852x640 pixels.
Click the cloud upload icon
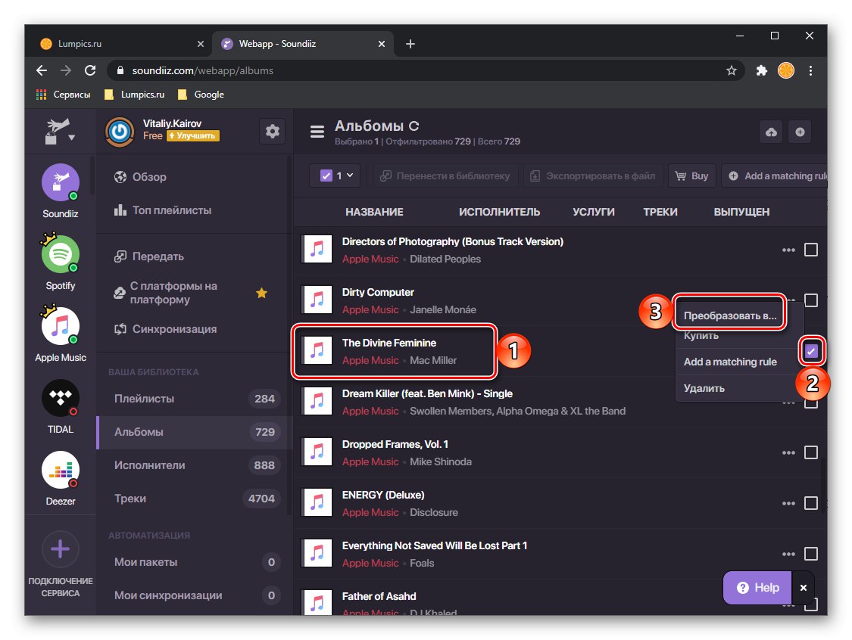point(771,132)
